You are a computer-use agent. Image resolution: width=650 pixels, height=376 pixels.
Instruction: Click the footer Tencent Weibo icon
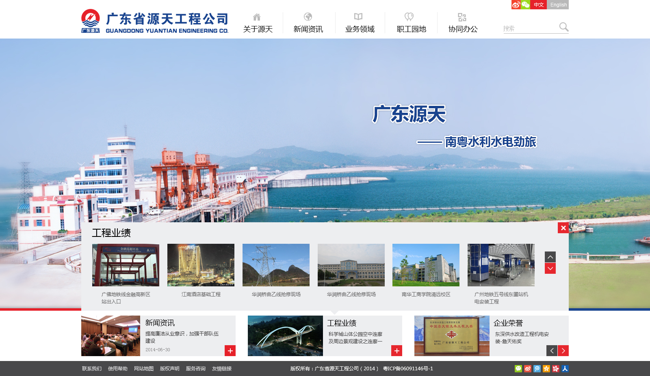coord(537,369)
